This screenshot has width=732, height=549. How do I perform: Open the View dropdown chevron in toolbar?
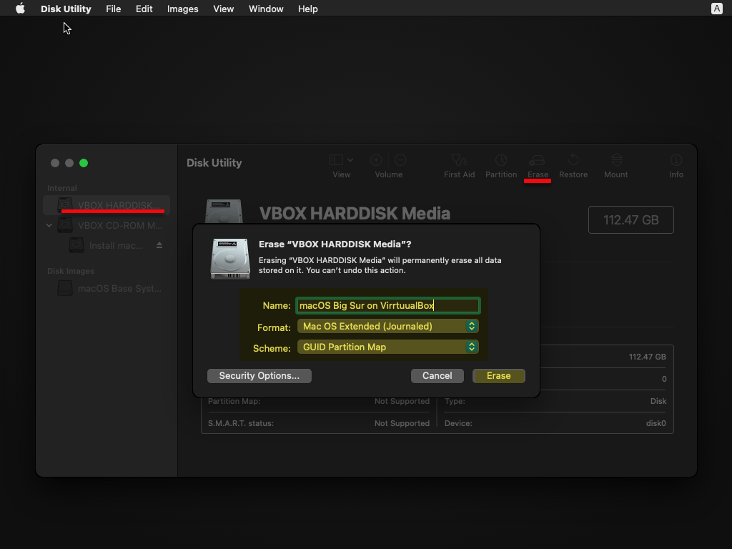pyautogui.click(x=350, y=160)
